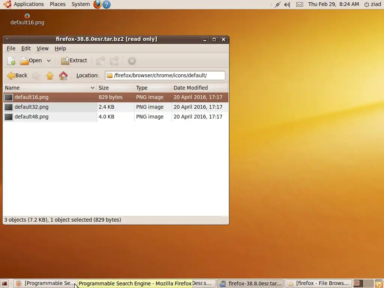The height and width of the screenshot is (288, 384).
Task: Open the Help menu
Action: coord(60,48)
